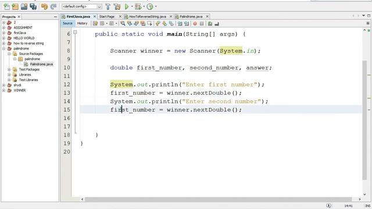
Task: Expand the Test Packages node
Action: coord(9,70)
